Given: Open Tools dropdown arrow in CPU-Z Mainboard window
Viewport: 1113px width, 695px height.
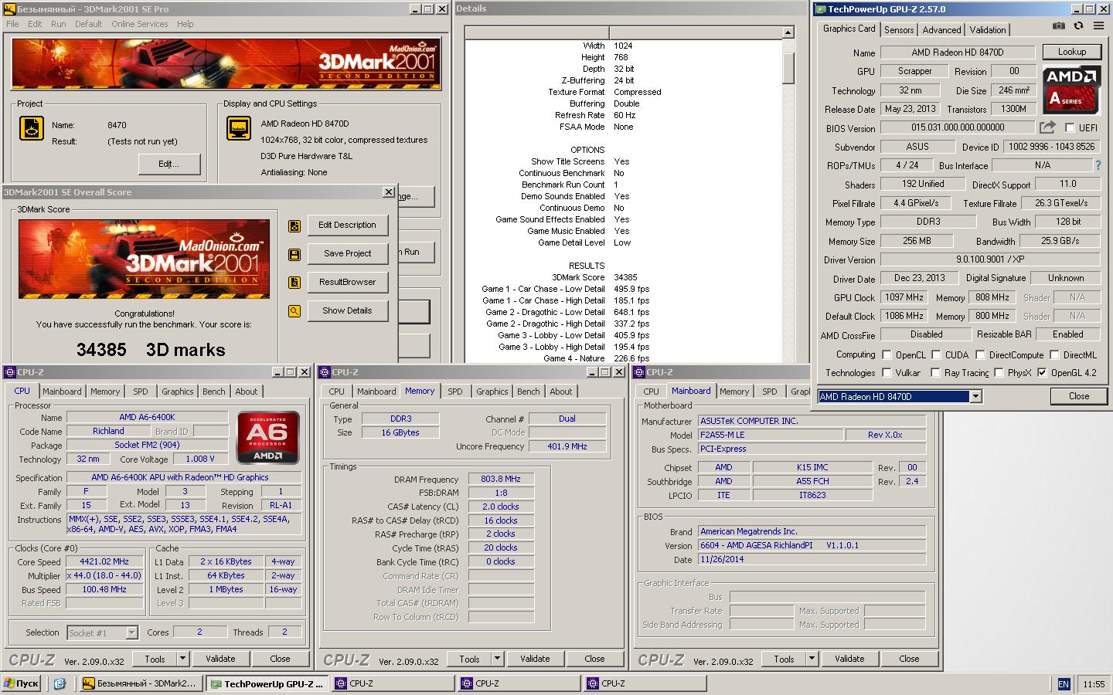Looking at the screenshot, I should [812, 659].
